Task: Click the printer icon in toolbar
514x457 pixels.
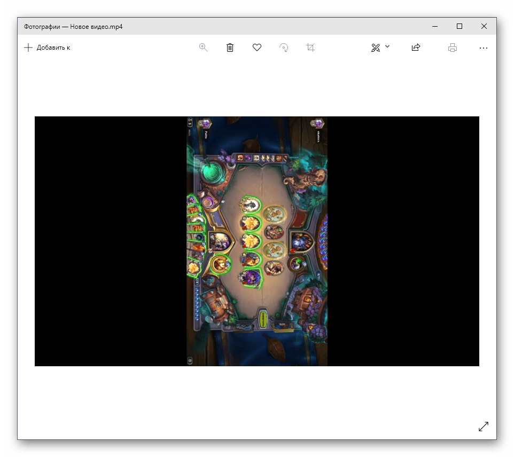Action: point(453,48)
